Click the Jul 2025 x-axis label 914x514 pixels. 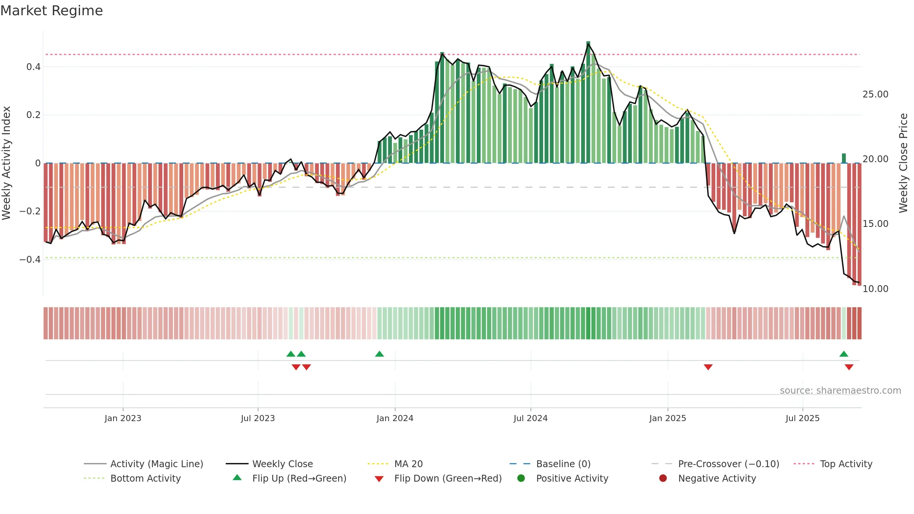(802, 418)
